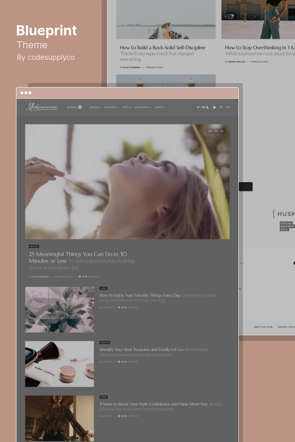
Task: Share How to Enjoy Your Favorite Things on Pinterest
Action: pyautogui.click(x=125, y=308)
